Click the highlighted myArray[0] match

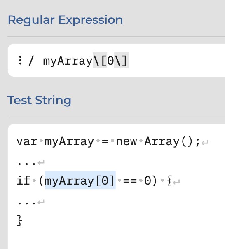point(80,180)
